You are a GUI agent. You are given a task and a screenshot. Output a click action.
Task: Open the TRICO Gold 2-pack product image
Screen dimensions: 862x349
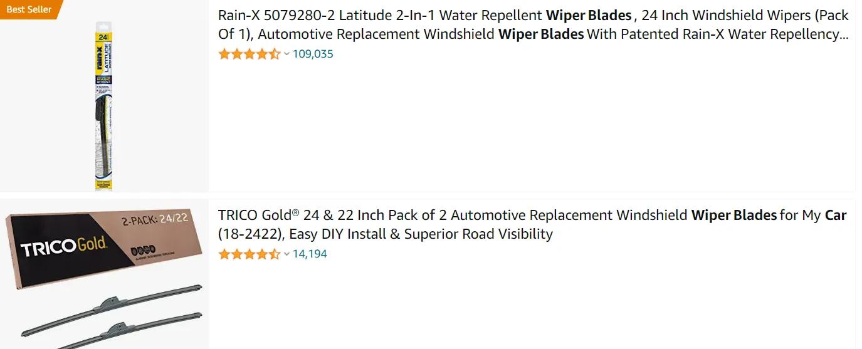[x=104, y=276]
